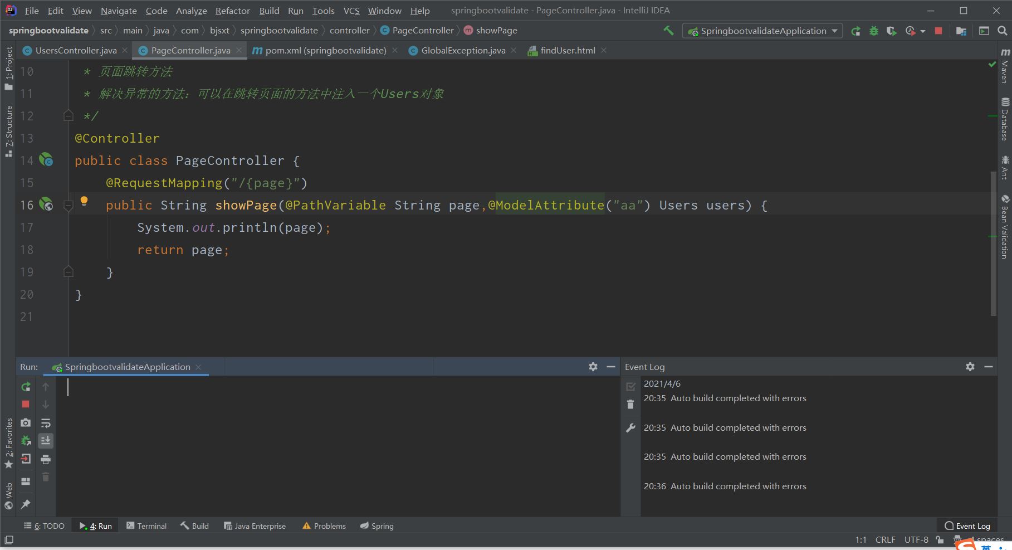The width and height of the screenshot is (1012, 550).
Task: Open the Structure tool window from the left stripe
Action: (8, 131)
